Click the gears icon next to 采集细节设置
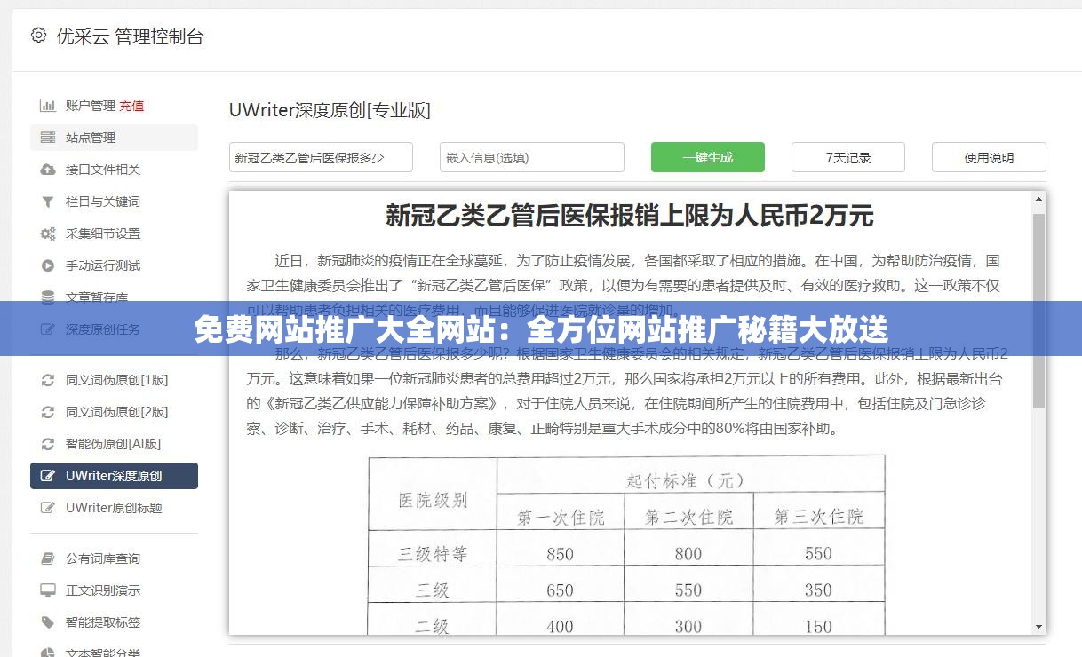1082x657 pixels. click(48, 234)
